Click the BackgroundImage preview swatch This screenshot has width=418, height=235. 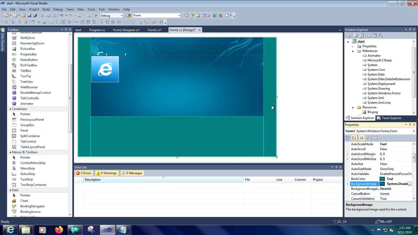[382, 184]
